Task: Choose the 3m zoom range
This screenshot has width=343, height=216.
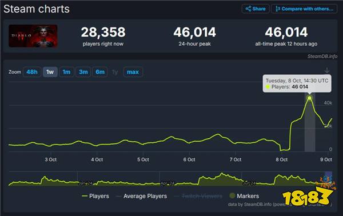Action: (x=83, y=72)
